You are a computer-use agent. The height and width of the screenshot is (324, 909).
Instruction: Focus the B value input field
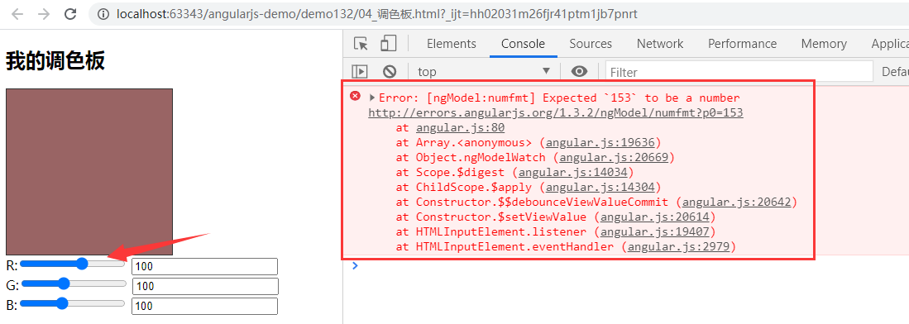coord(204,306)
